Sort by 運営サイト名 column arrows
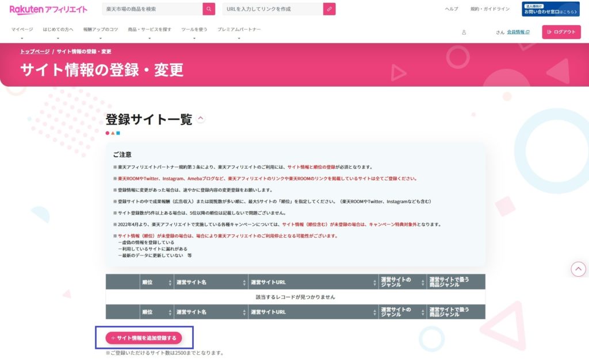The width and height of the screenshot is (589, 360). [x=243, y=282]
